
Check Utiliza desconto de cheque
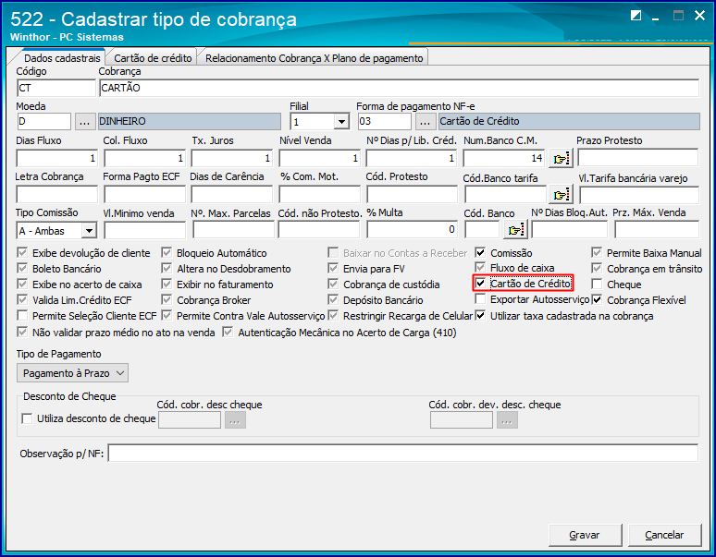(x=28, y=418)
